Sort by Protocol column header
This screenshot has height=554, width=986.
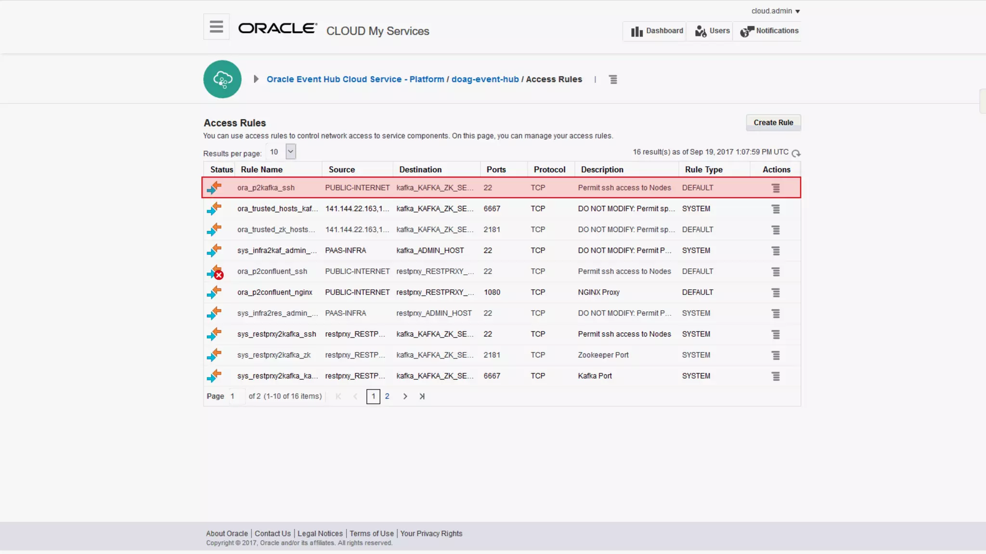point(549,170)
